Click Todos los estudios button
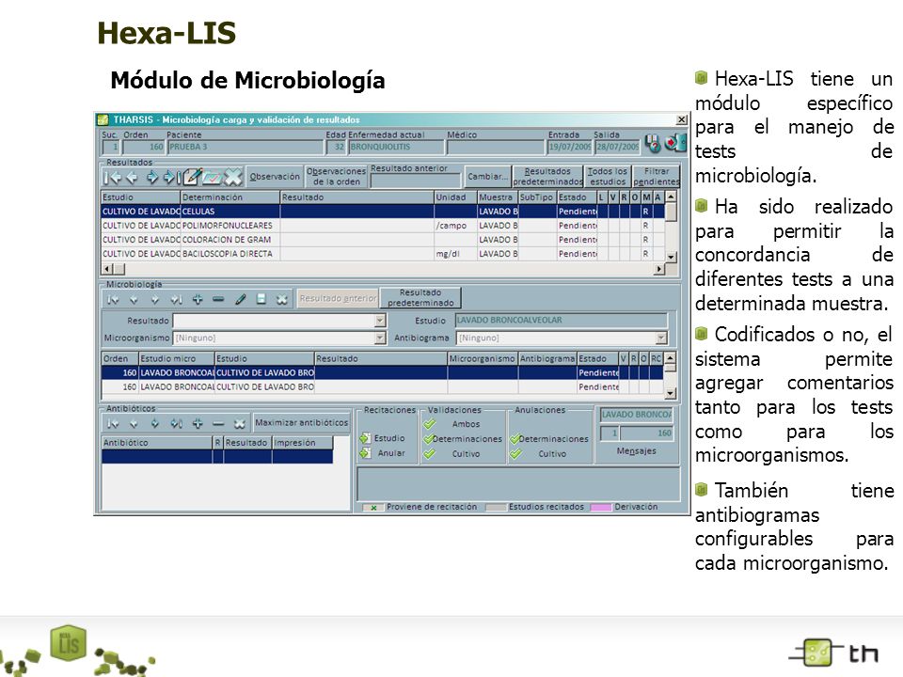 608,177
